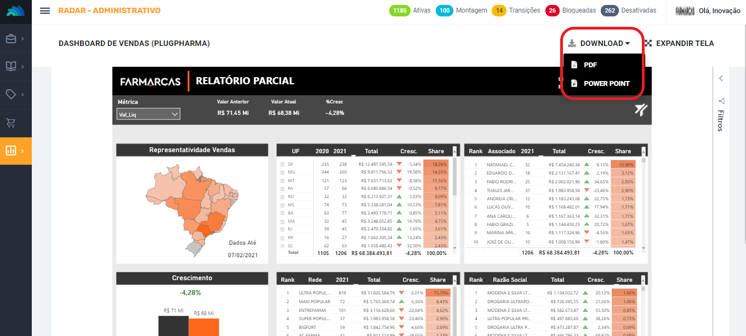Open the hamburger navigation menu

pyautogui.click(x=45, y=11)
